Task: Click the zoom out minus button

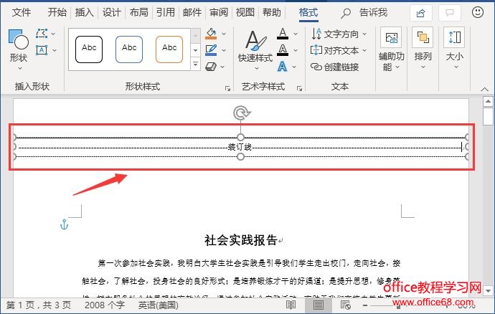Action: click(365, 305)
